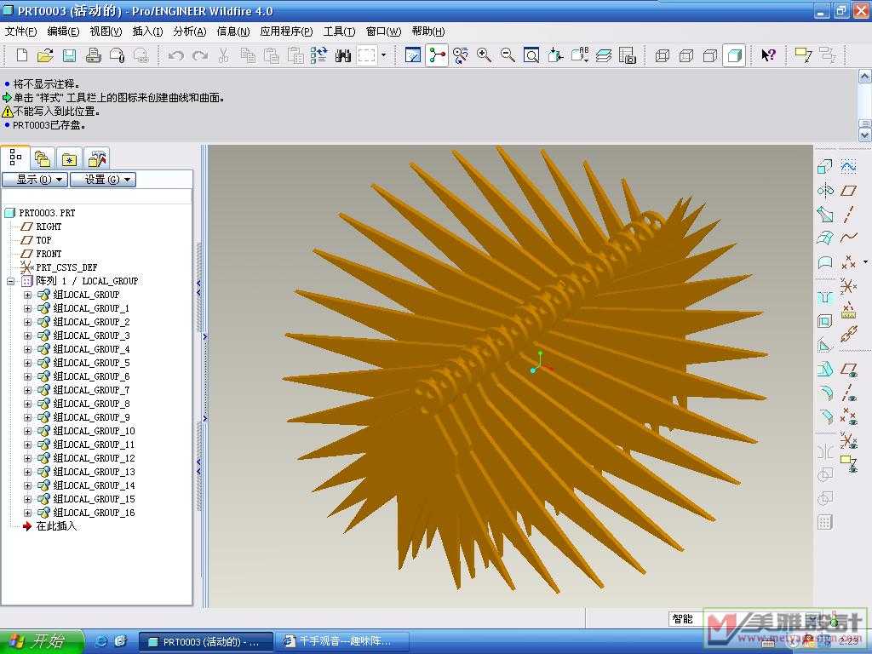The height and width of the screenshot is (654, 872).
Task: Click the Regenerate model icon
Action: click(x=319, y=55)
